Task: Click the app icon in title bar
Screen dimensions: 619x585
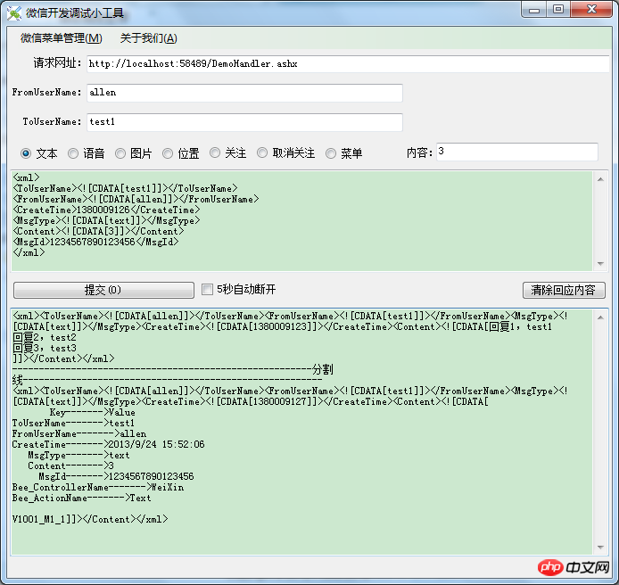Action: pyautogui.click(x=14, y=13)
